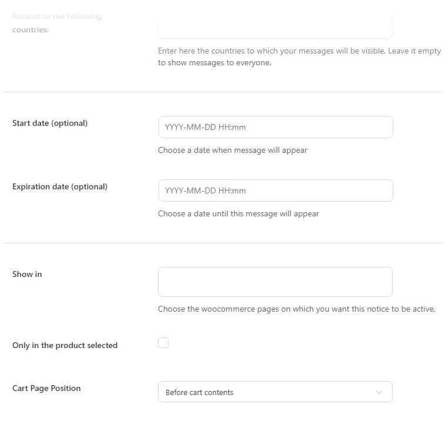448x421 pixels.
Task: Click the Only in the product selected label
Action: pos(65,346)
